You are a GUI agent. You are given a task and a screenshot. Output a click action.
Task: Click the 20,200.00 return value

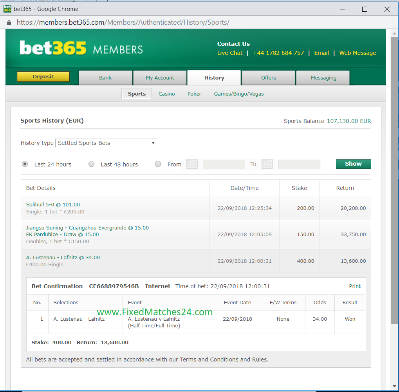353,208
